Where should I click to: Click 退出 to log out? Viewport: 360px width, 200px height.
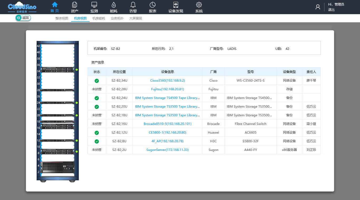click(x=331, y=10)
